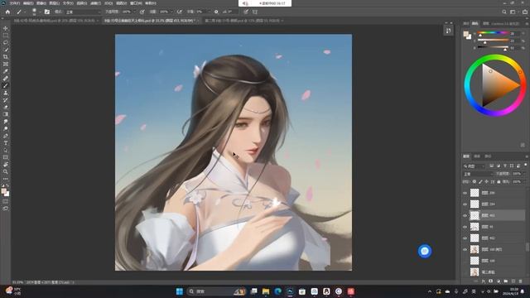Click the taskbar search box

[x=215, y=291]
